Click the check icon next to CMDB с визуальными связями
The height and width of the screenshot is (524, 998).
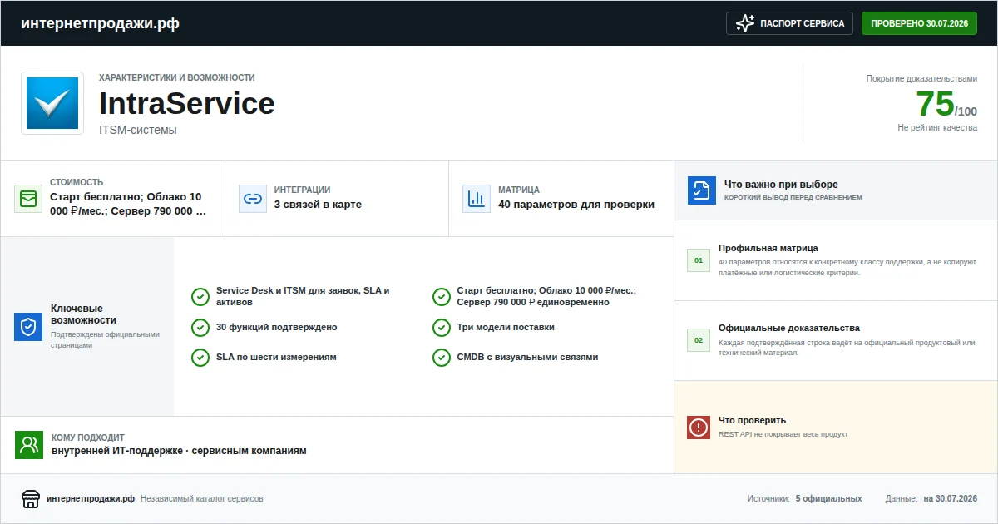pyautogui.click(x=442, y=357)
